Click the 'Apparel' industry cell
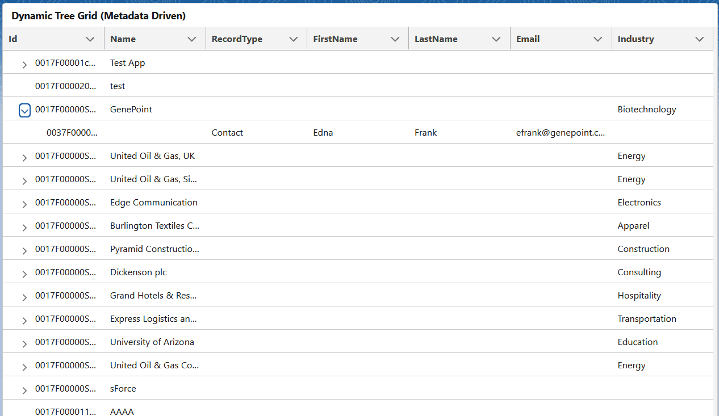This screenshot has height=416, width=719. point(633,226)
